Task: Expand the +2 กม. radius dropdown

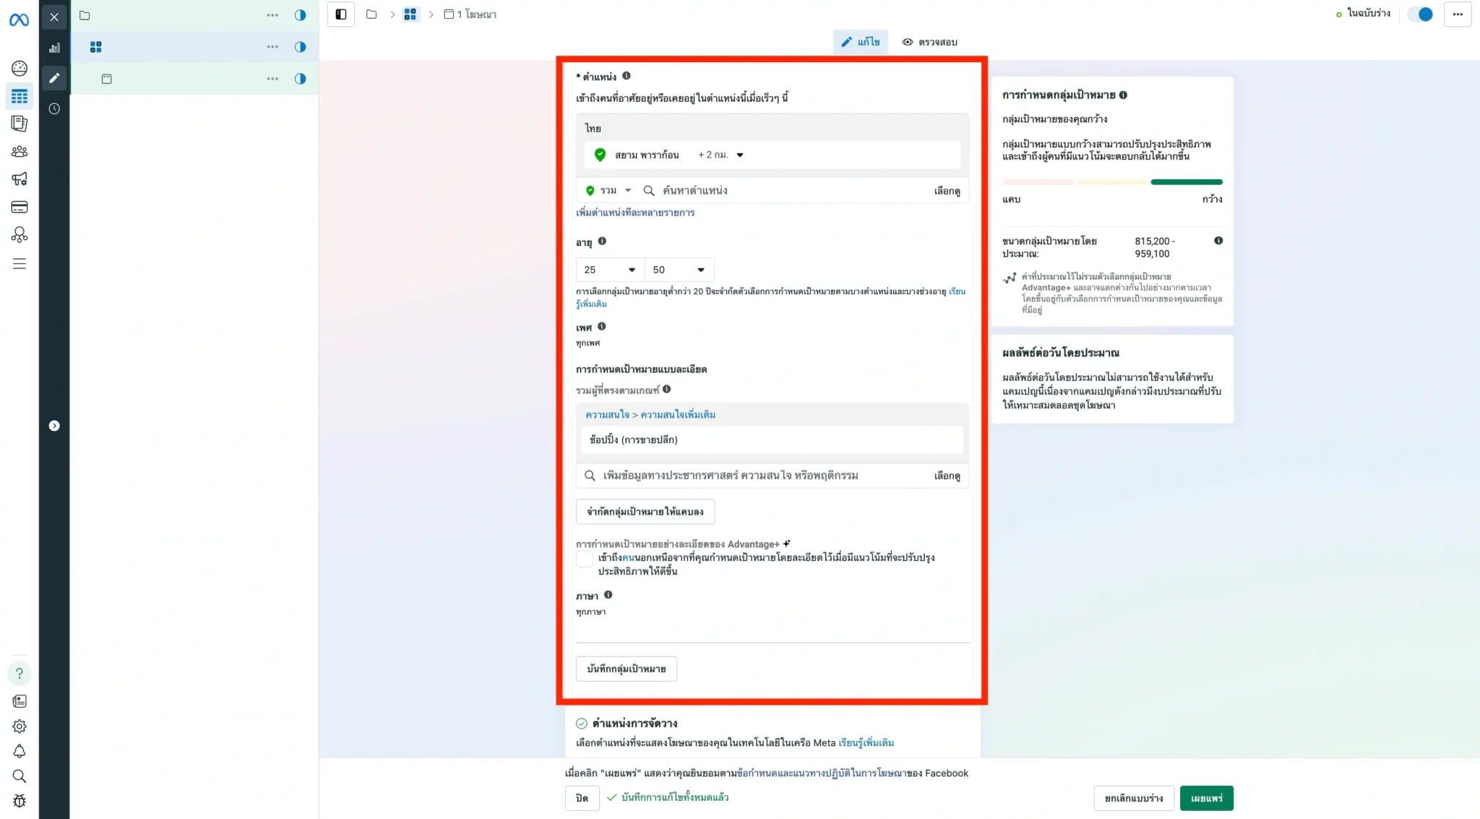Action: (x=720, y=155)
